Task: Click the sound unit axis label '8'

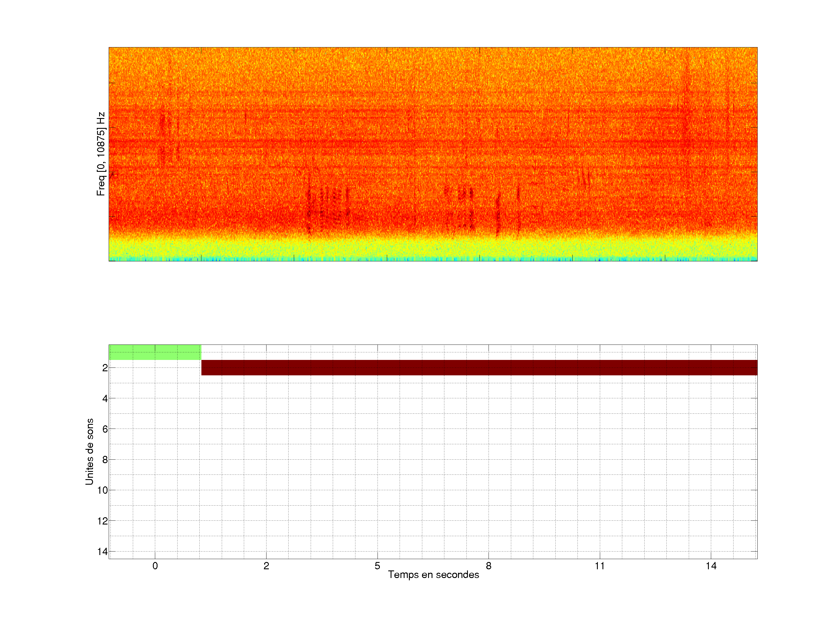Action: [x=105, y=460]
